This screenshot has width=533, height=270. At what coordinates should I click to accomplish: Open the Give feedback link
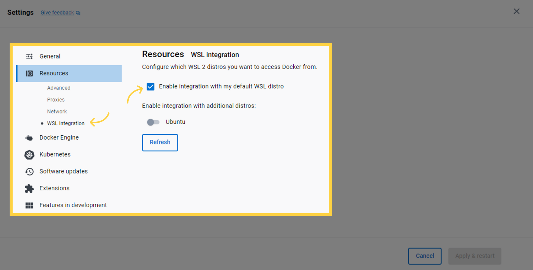click(57, 13)
